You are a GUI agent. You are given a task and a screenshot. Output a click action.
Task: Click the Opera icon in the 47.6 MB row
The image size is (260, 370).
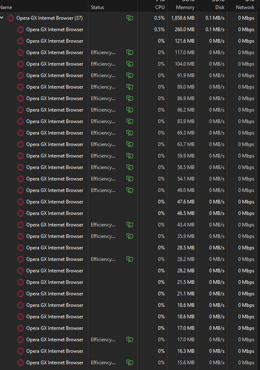[x=20, y=202]
